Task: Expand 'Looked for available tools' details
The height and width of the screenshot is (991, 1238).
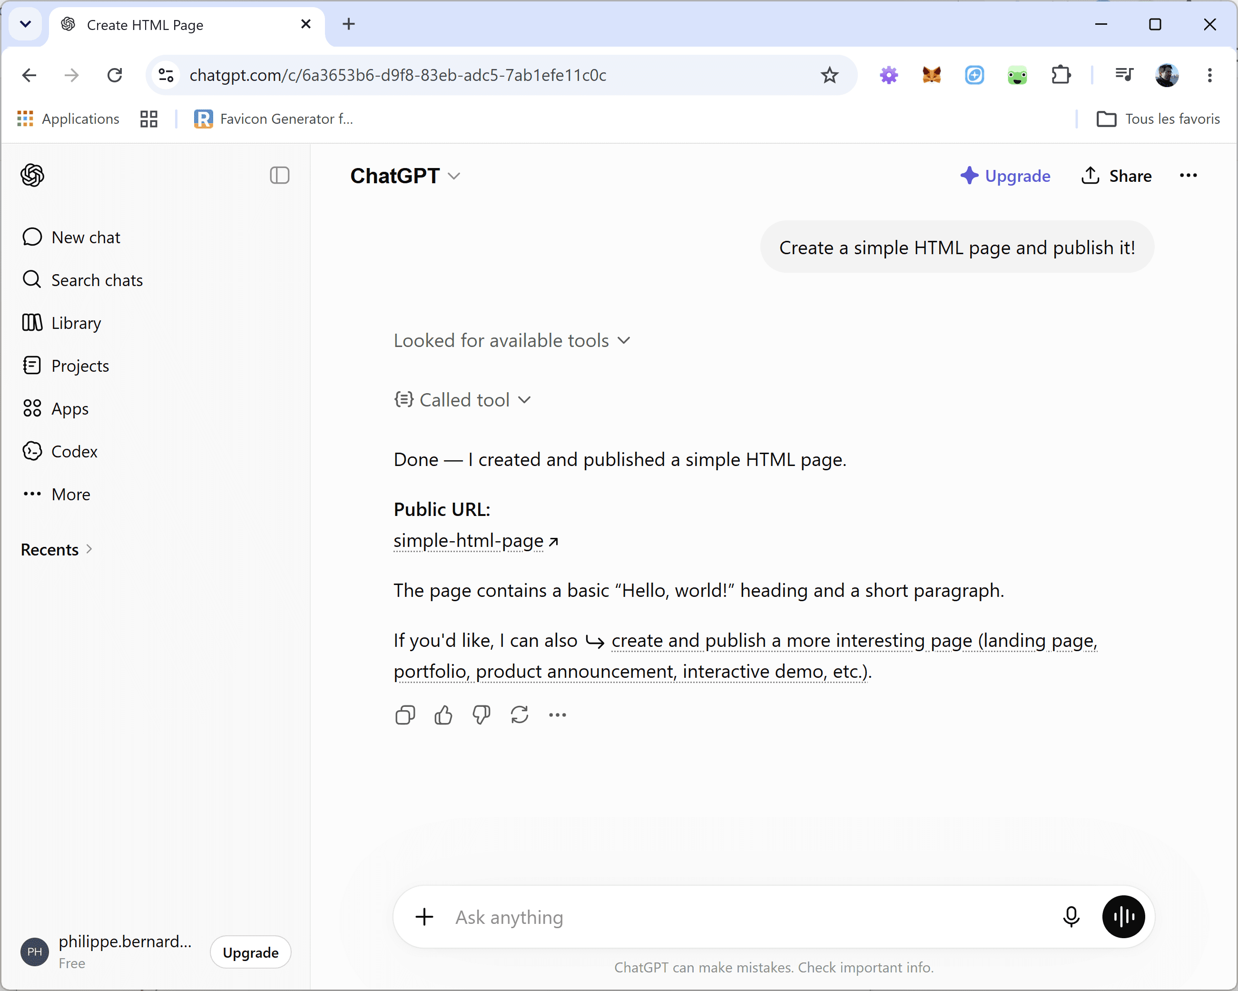Action: coord(511,340)
